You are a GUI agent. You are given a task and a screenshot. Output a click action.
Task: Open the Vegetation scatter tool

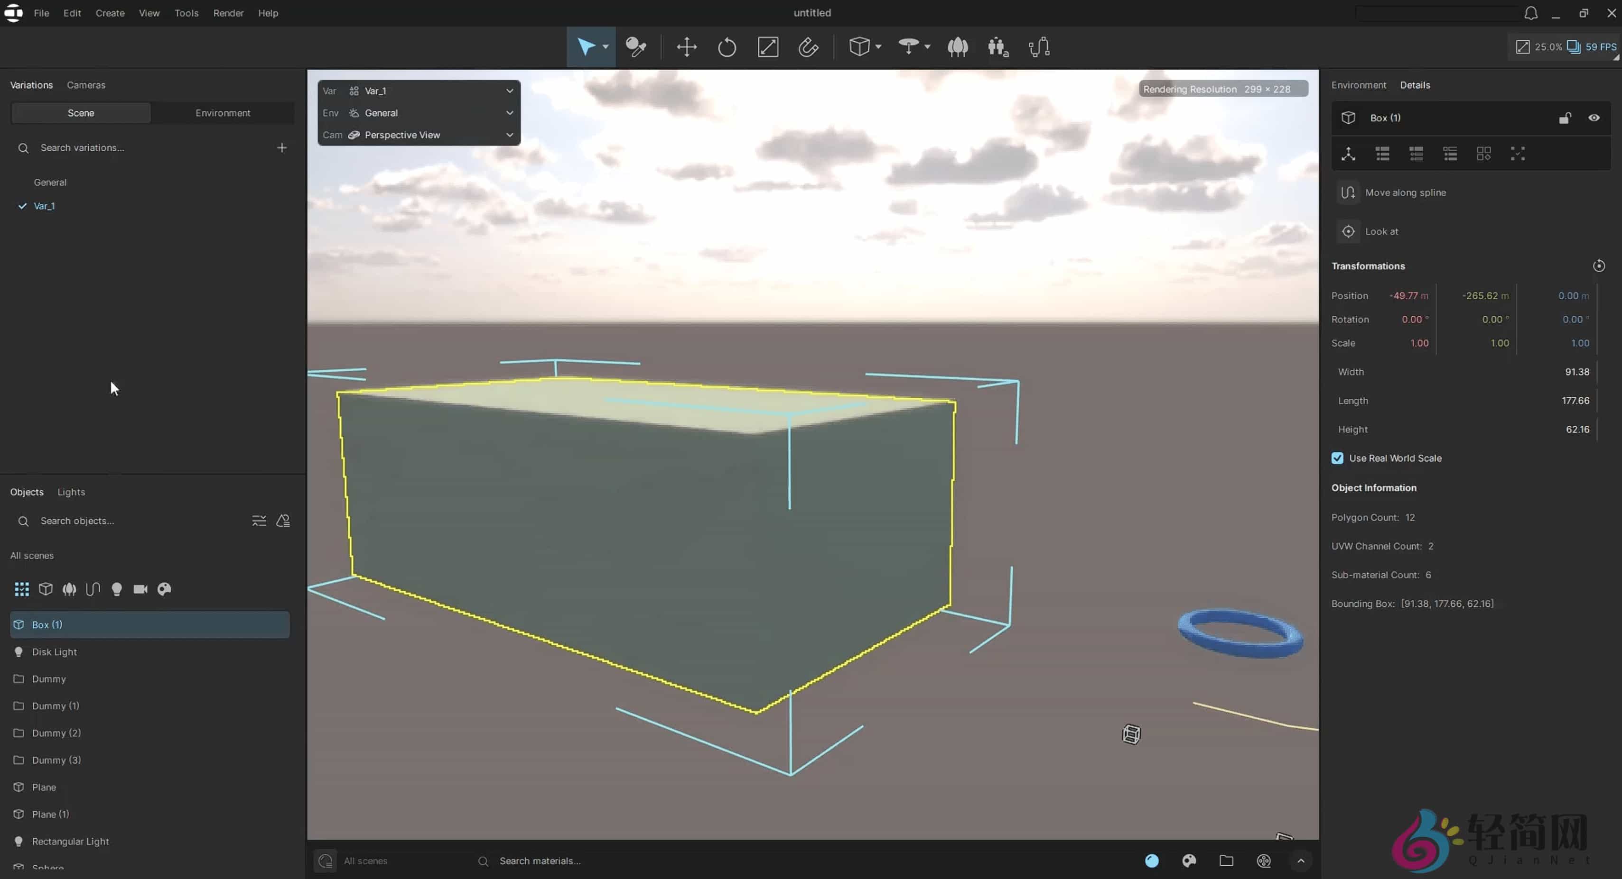click(x=957, y=46)
